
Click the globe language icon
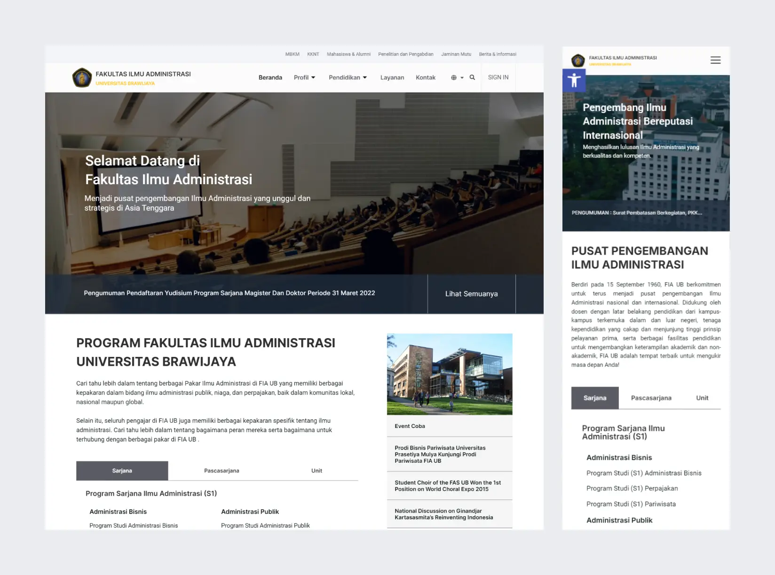[x=454, y=78]
